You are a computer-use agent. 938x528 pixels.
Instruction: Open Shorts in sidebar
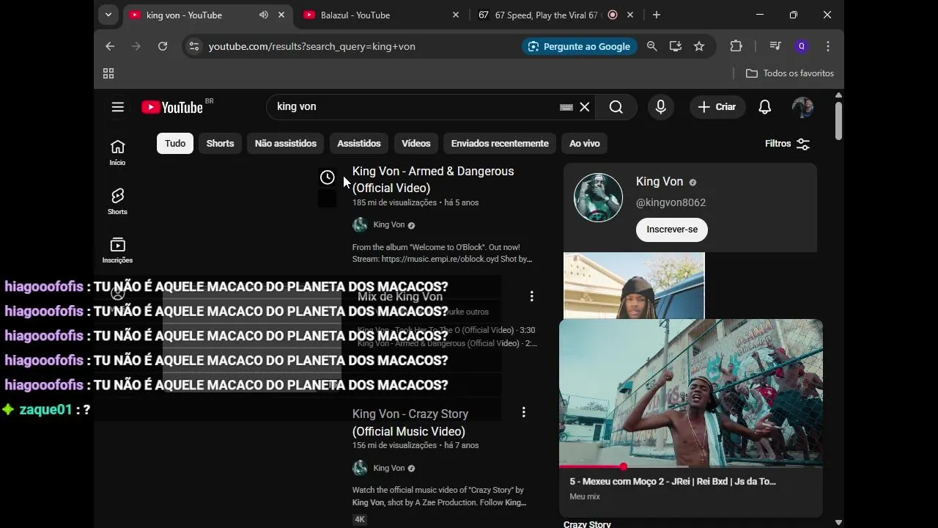pos(117,201)
